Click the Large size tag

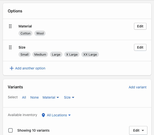point(56,54)
